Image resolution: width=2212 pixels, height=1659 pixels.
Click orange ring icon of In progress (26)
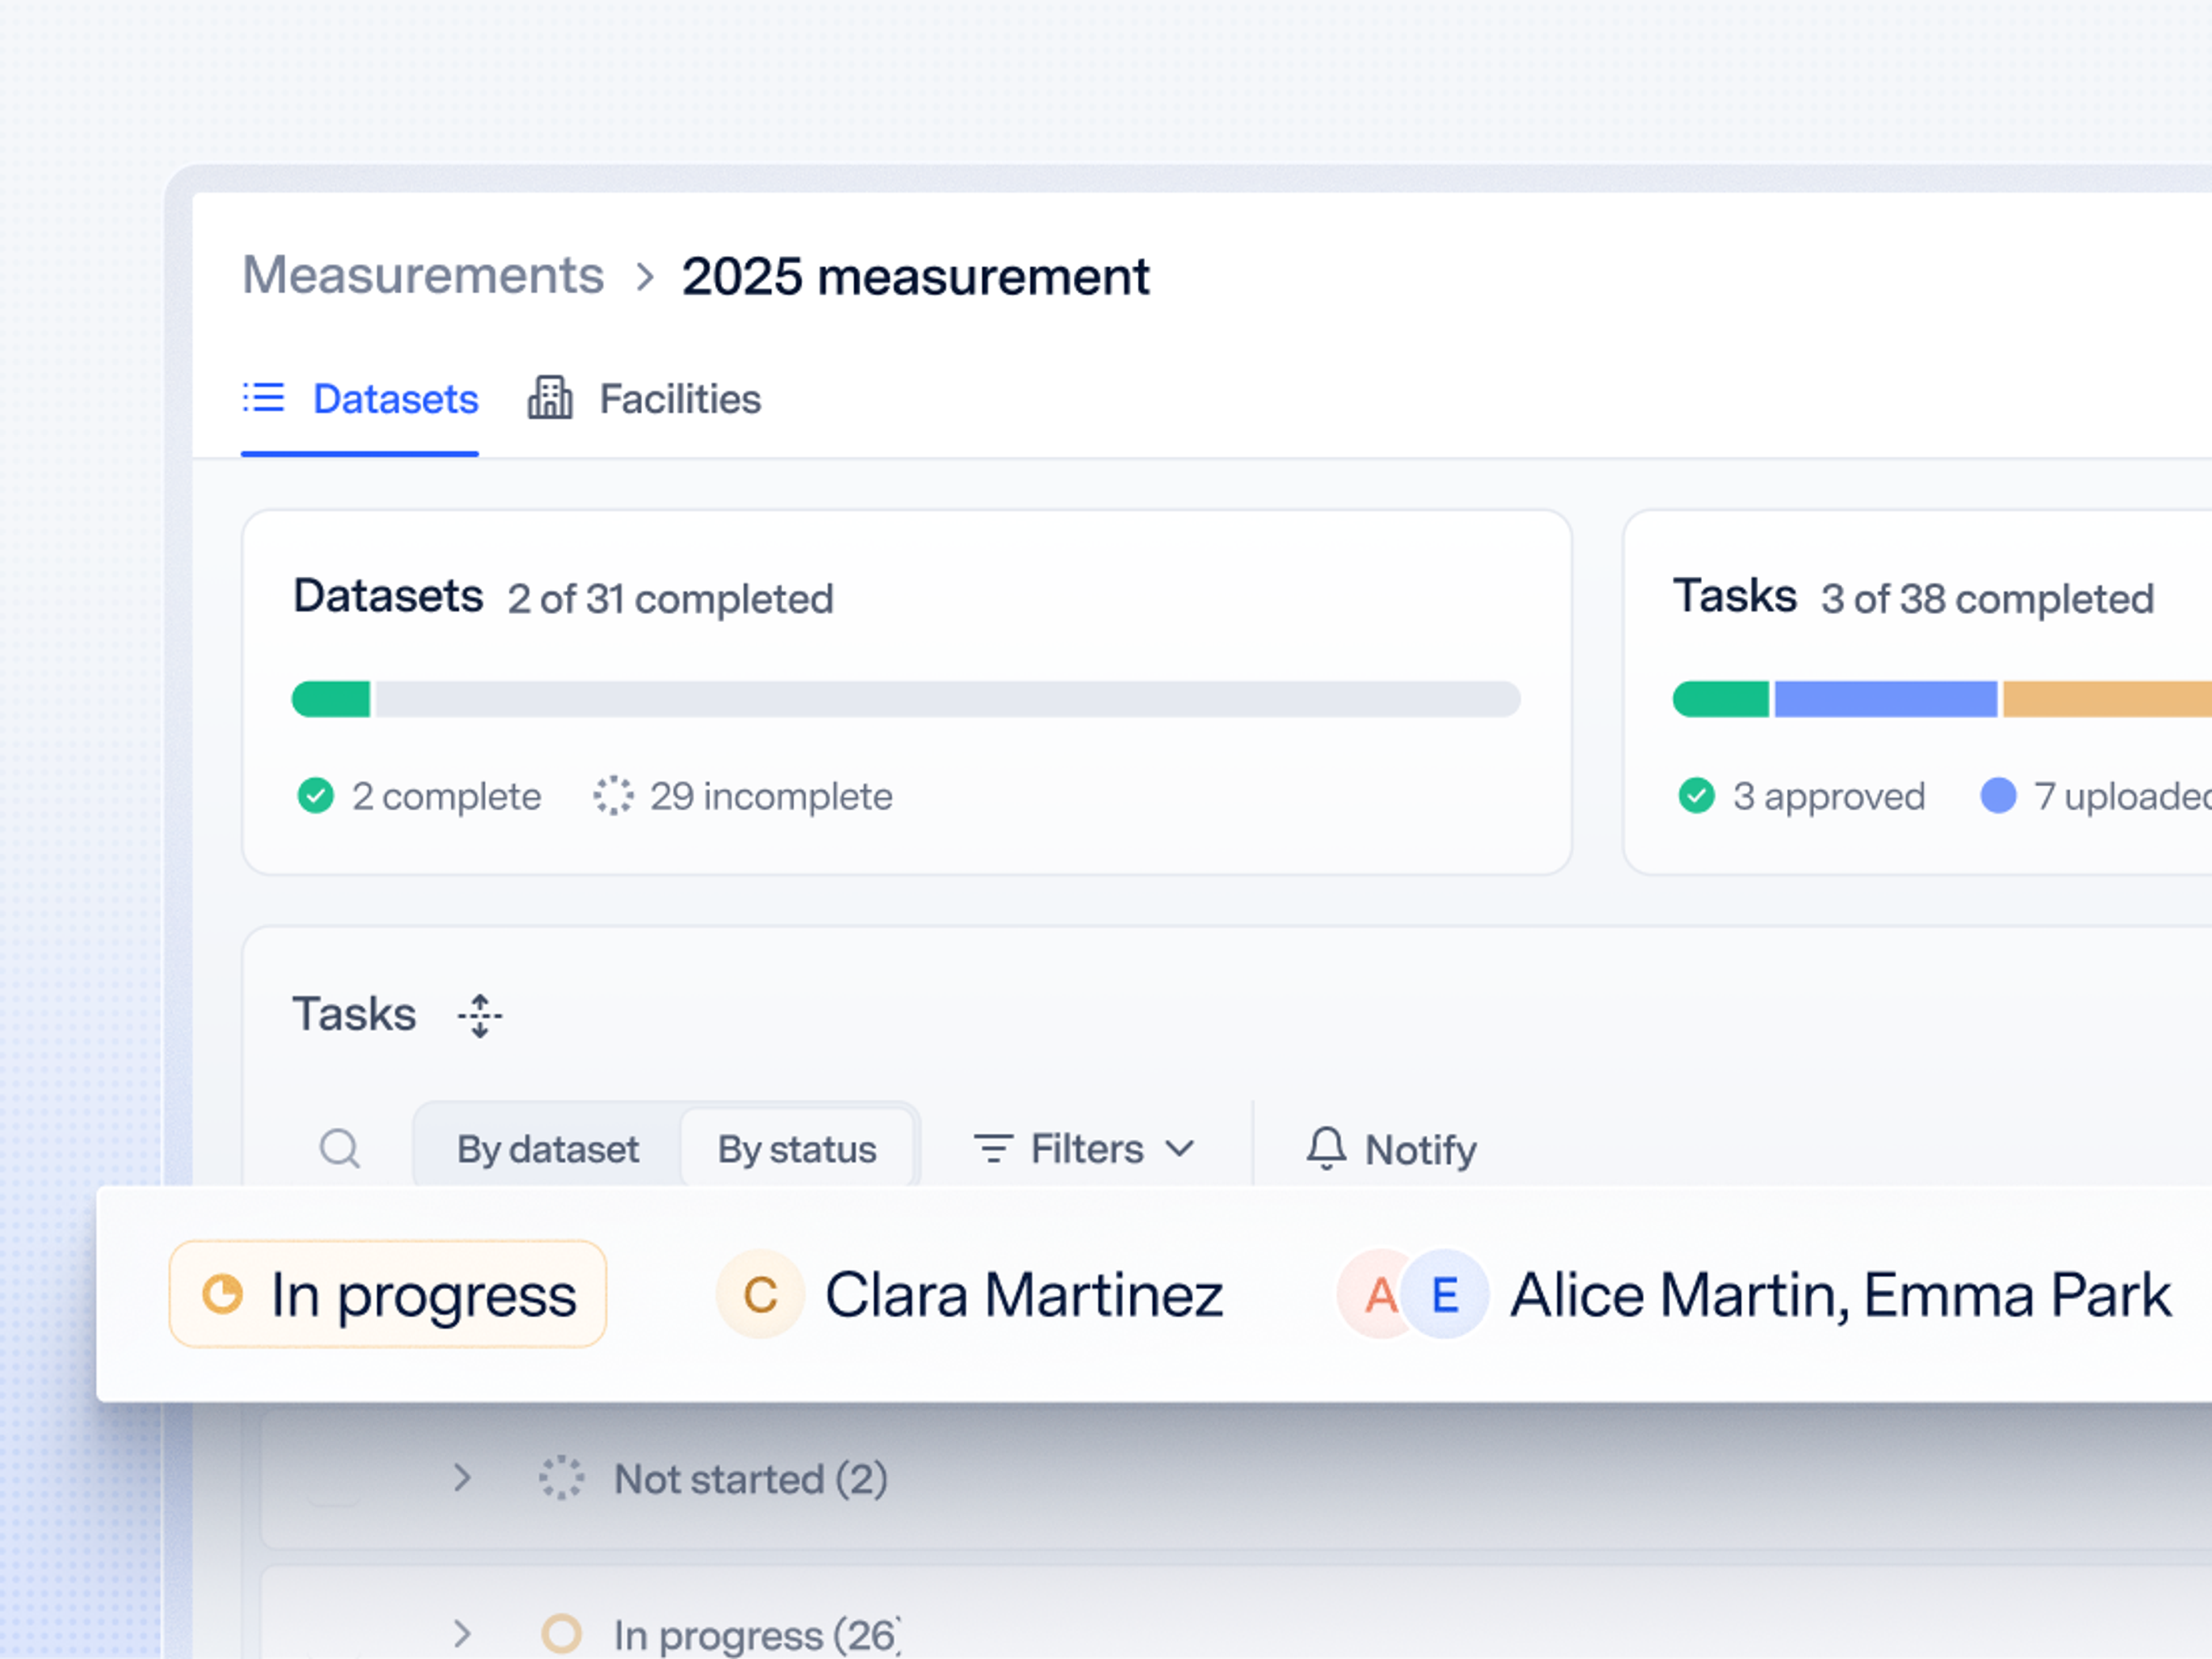coord(561,1634)
